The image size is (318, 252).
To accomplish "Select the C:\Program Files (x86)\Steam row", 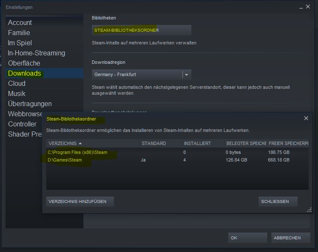I will (177, 152).
